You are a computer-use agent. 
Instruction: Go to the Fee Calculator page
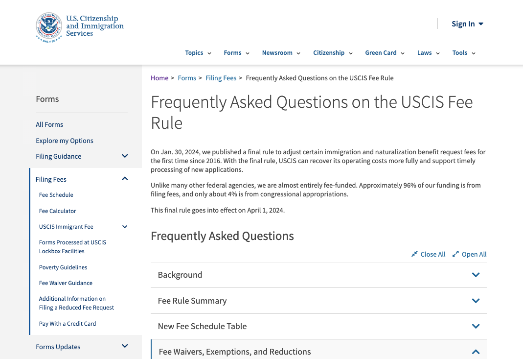coord(57,211)
